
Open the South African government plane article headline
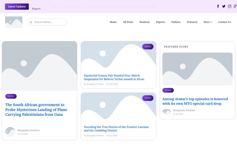[36, 110]
